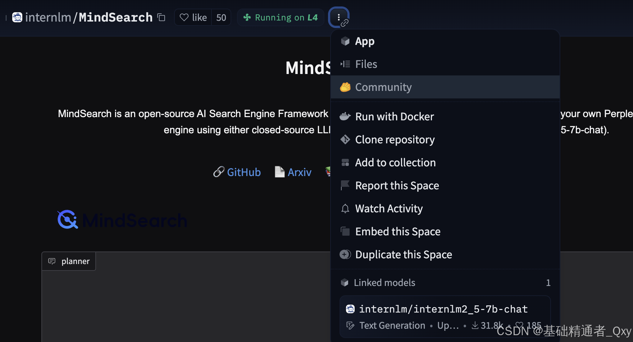The width and height of the screenshot is (633, 342).
Task: Click the bell icon beside Watch Activity
Action: pos(345,208)
